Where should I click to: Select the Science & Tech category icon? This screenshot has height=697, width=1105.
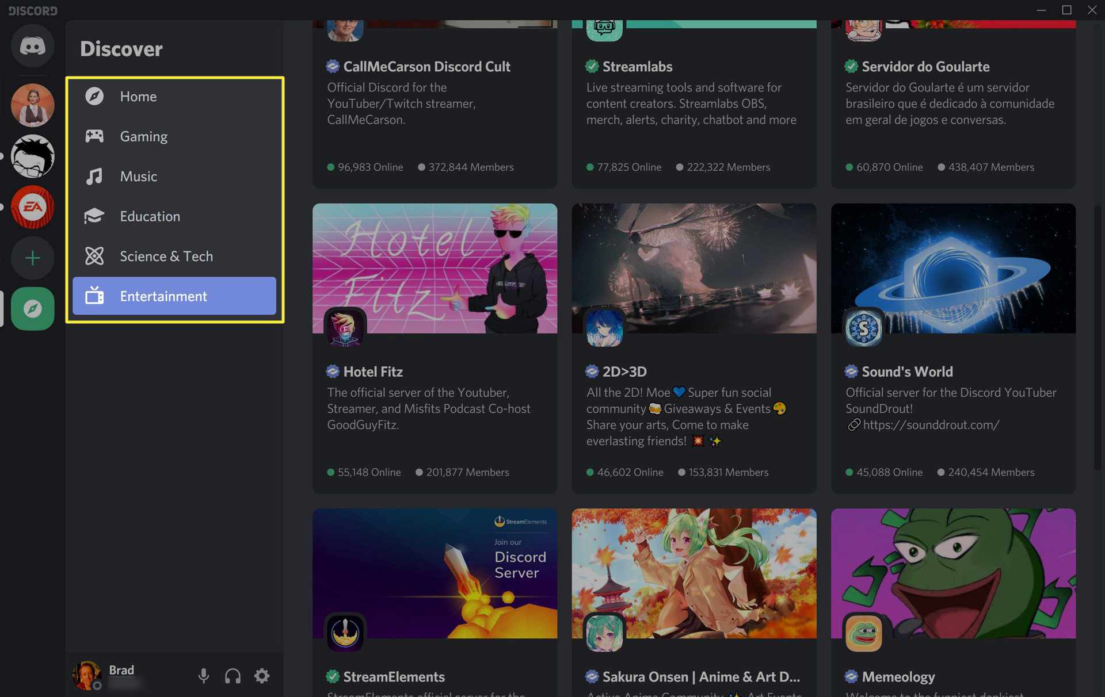(95, 255)
